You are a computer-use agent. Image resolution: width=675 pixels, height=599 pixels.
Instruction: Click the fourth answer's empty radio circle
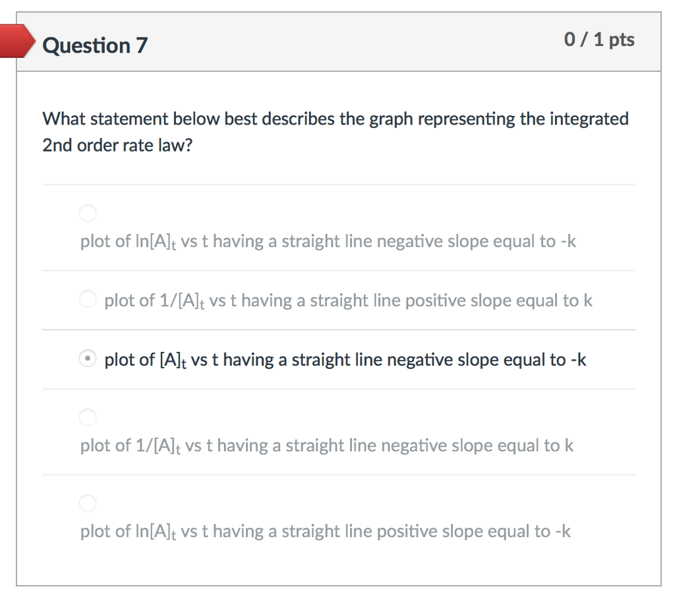point(87,417)
